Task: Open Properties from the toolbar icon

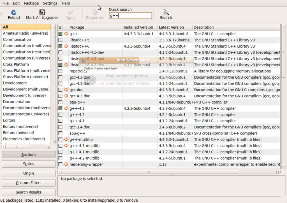Action: pos(95,12)
